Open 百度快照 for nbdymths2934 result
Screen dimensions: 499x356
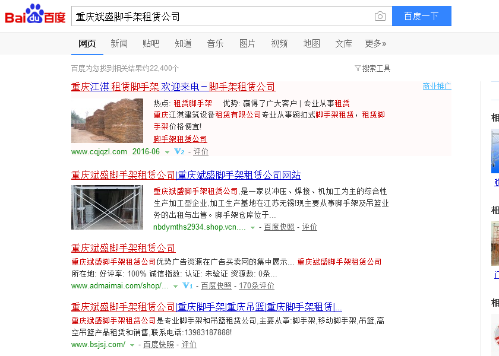279,227
